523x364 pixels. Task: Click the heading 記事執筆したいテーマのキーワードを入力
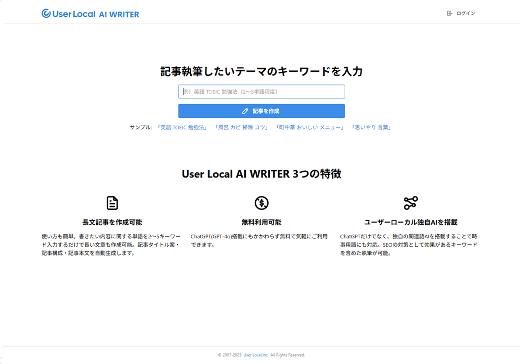pos(261,71)
